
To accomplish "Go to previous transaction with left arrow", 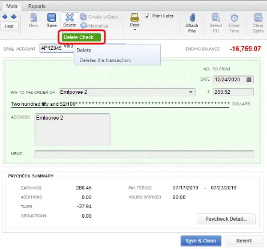I will tap(5, 17).
